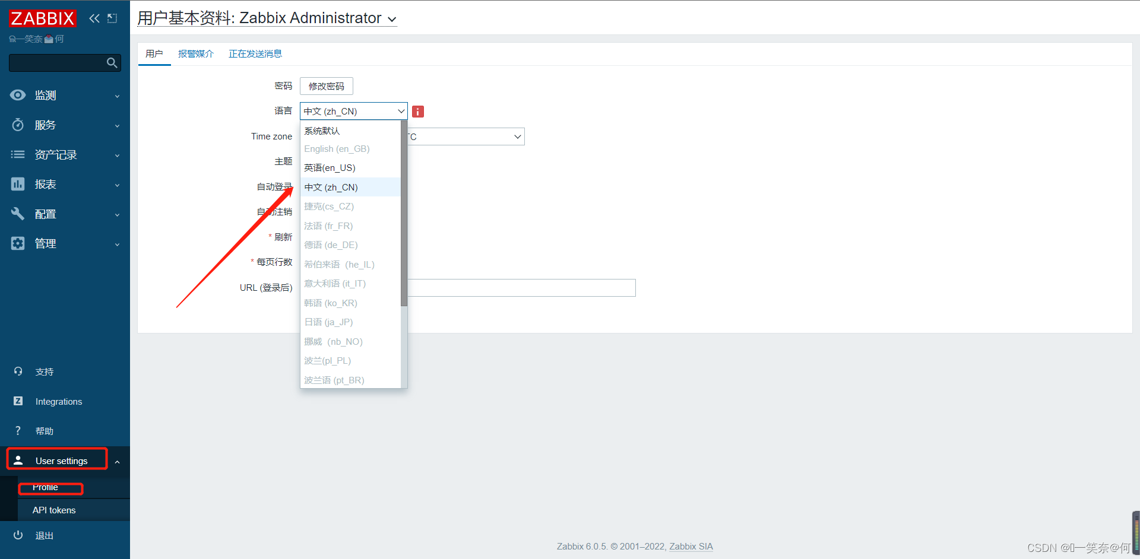1140x559 pixels.
Task: Click the inventory list icon
Action: click(18, 154)
